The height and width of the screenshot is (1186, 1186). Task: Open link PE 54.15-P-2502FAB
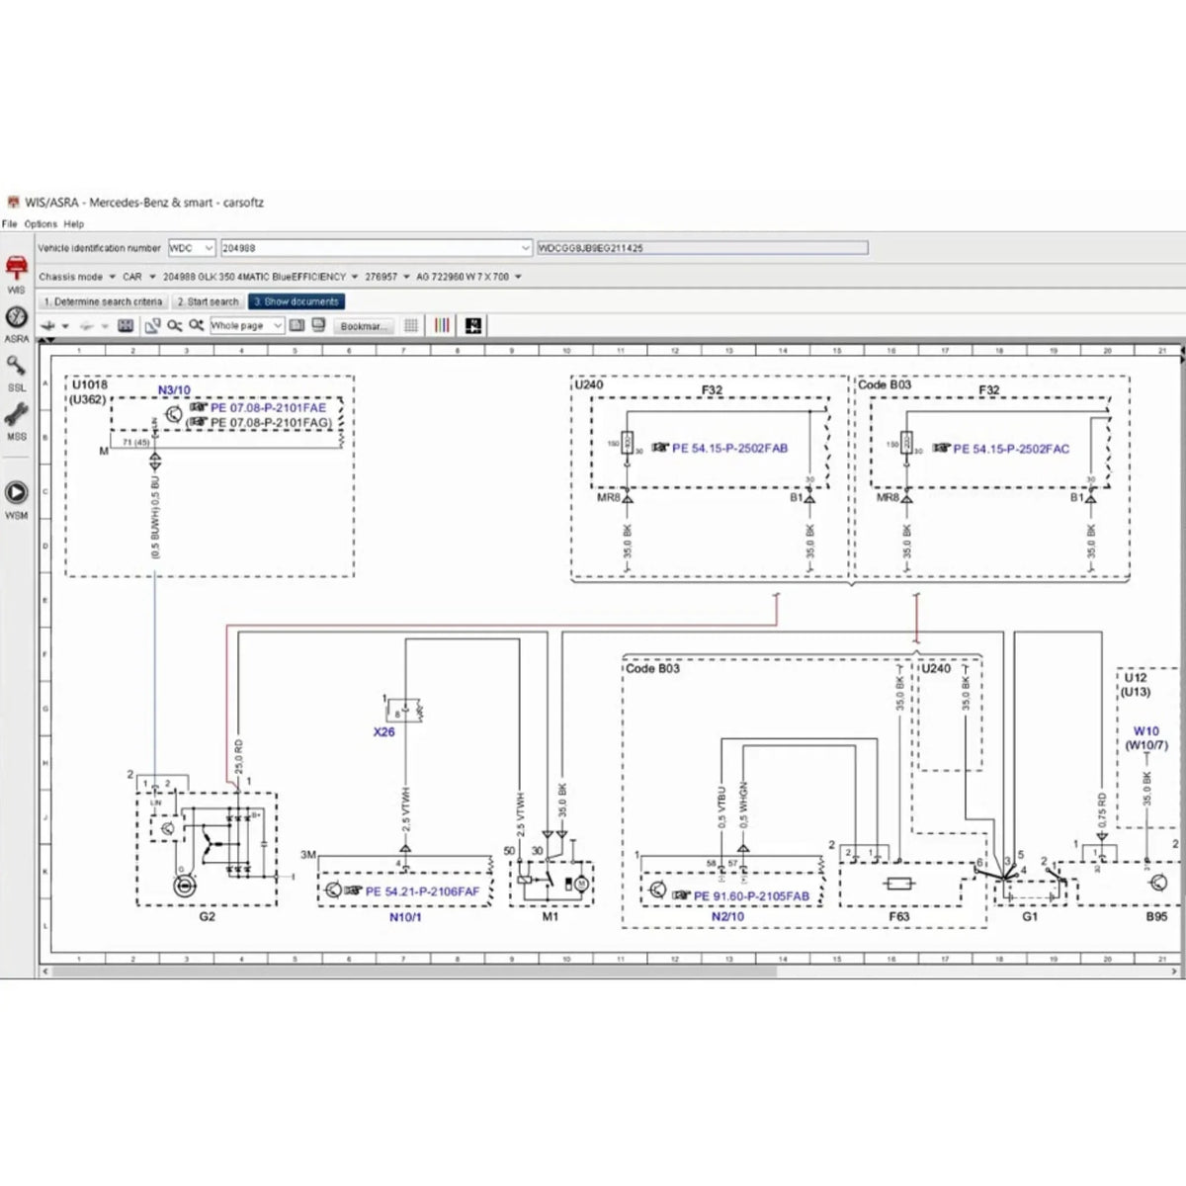click(728, 447)
